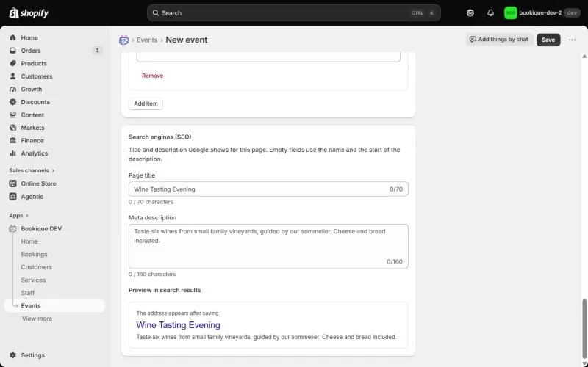This screenshot has width=588, height=367.
Task: Click the 0 / 160 characters text
Action: click(x=152, y=274)
